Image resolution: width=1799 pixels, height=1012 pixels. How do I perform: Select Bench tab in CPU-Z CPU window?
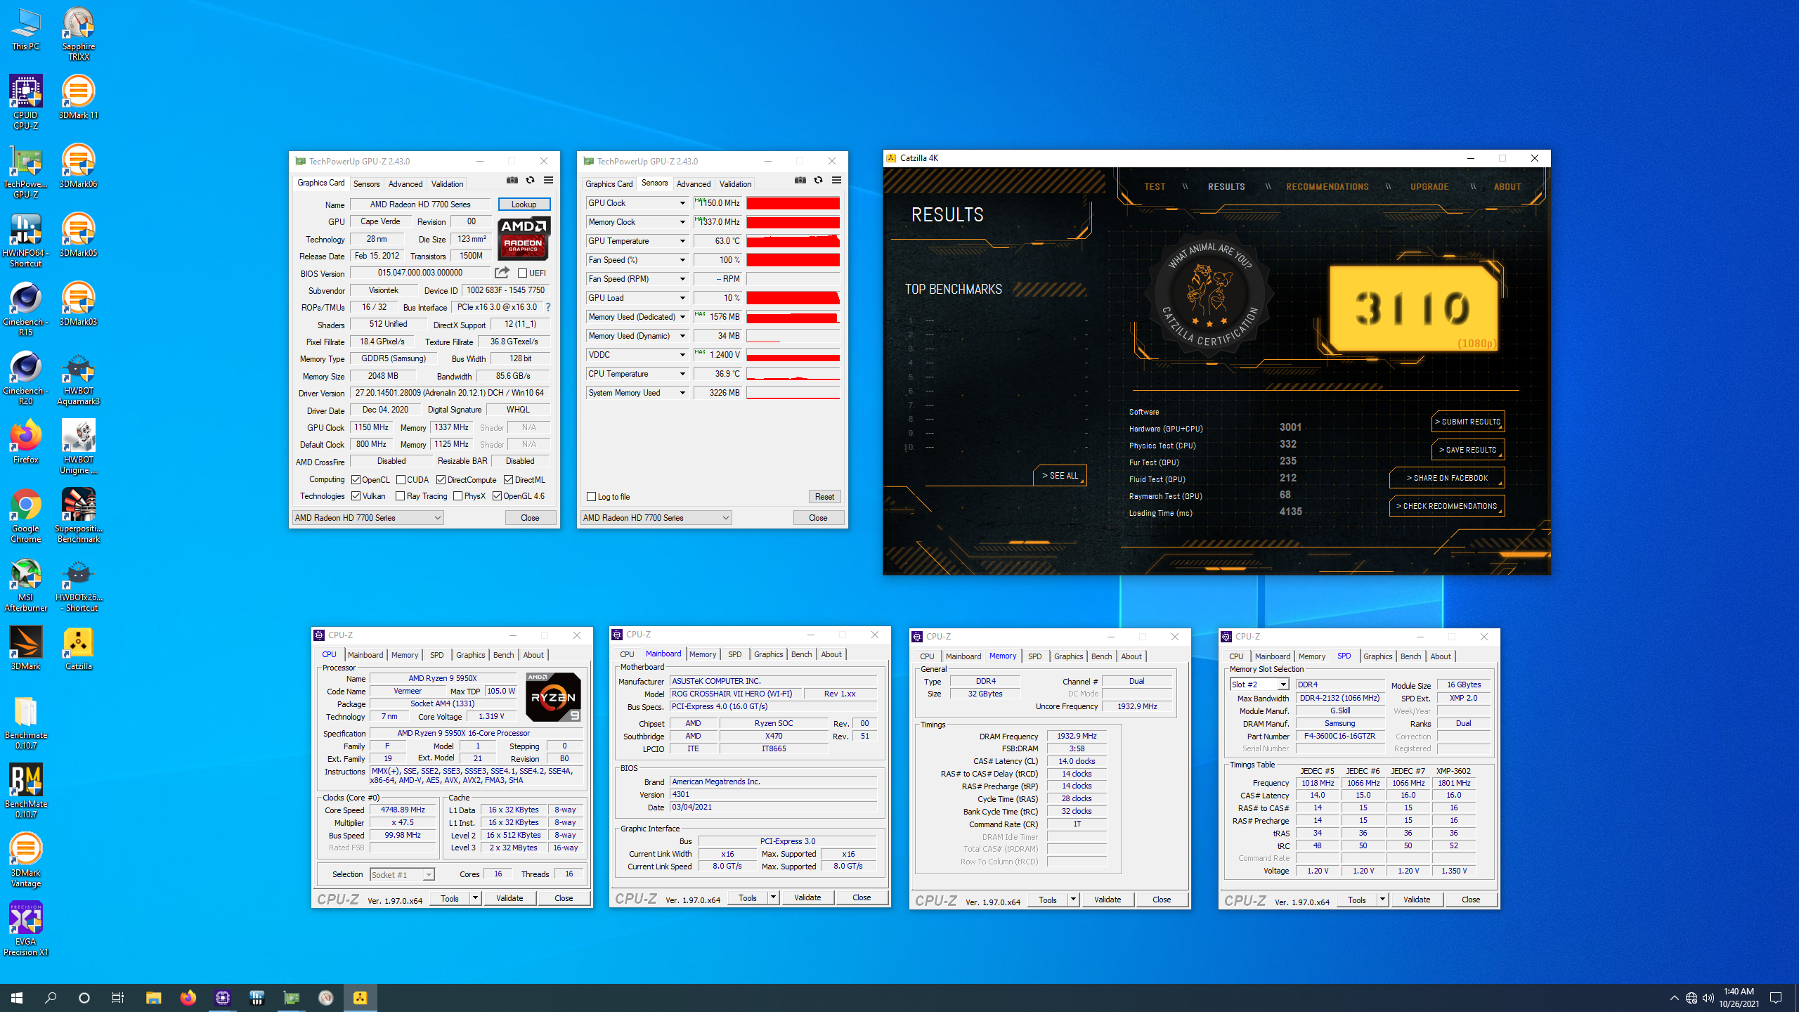tap(503, 655)
